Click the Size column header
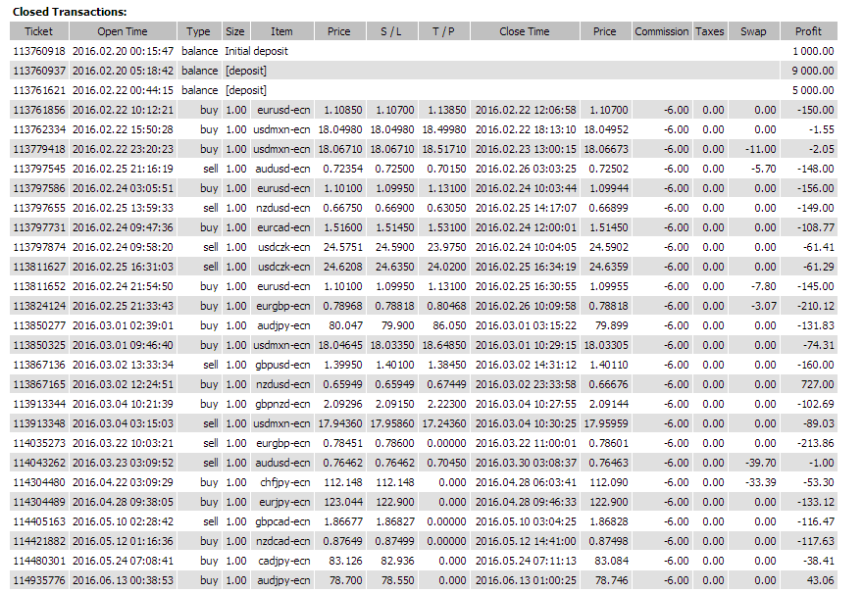The image size is (863, 593). coord(235,31)
